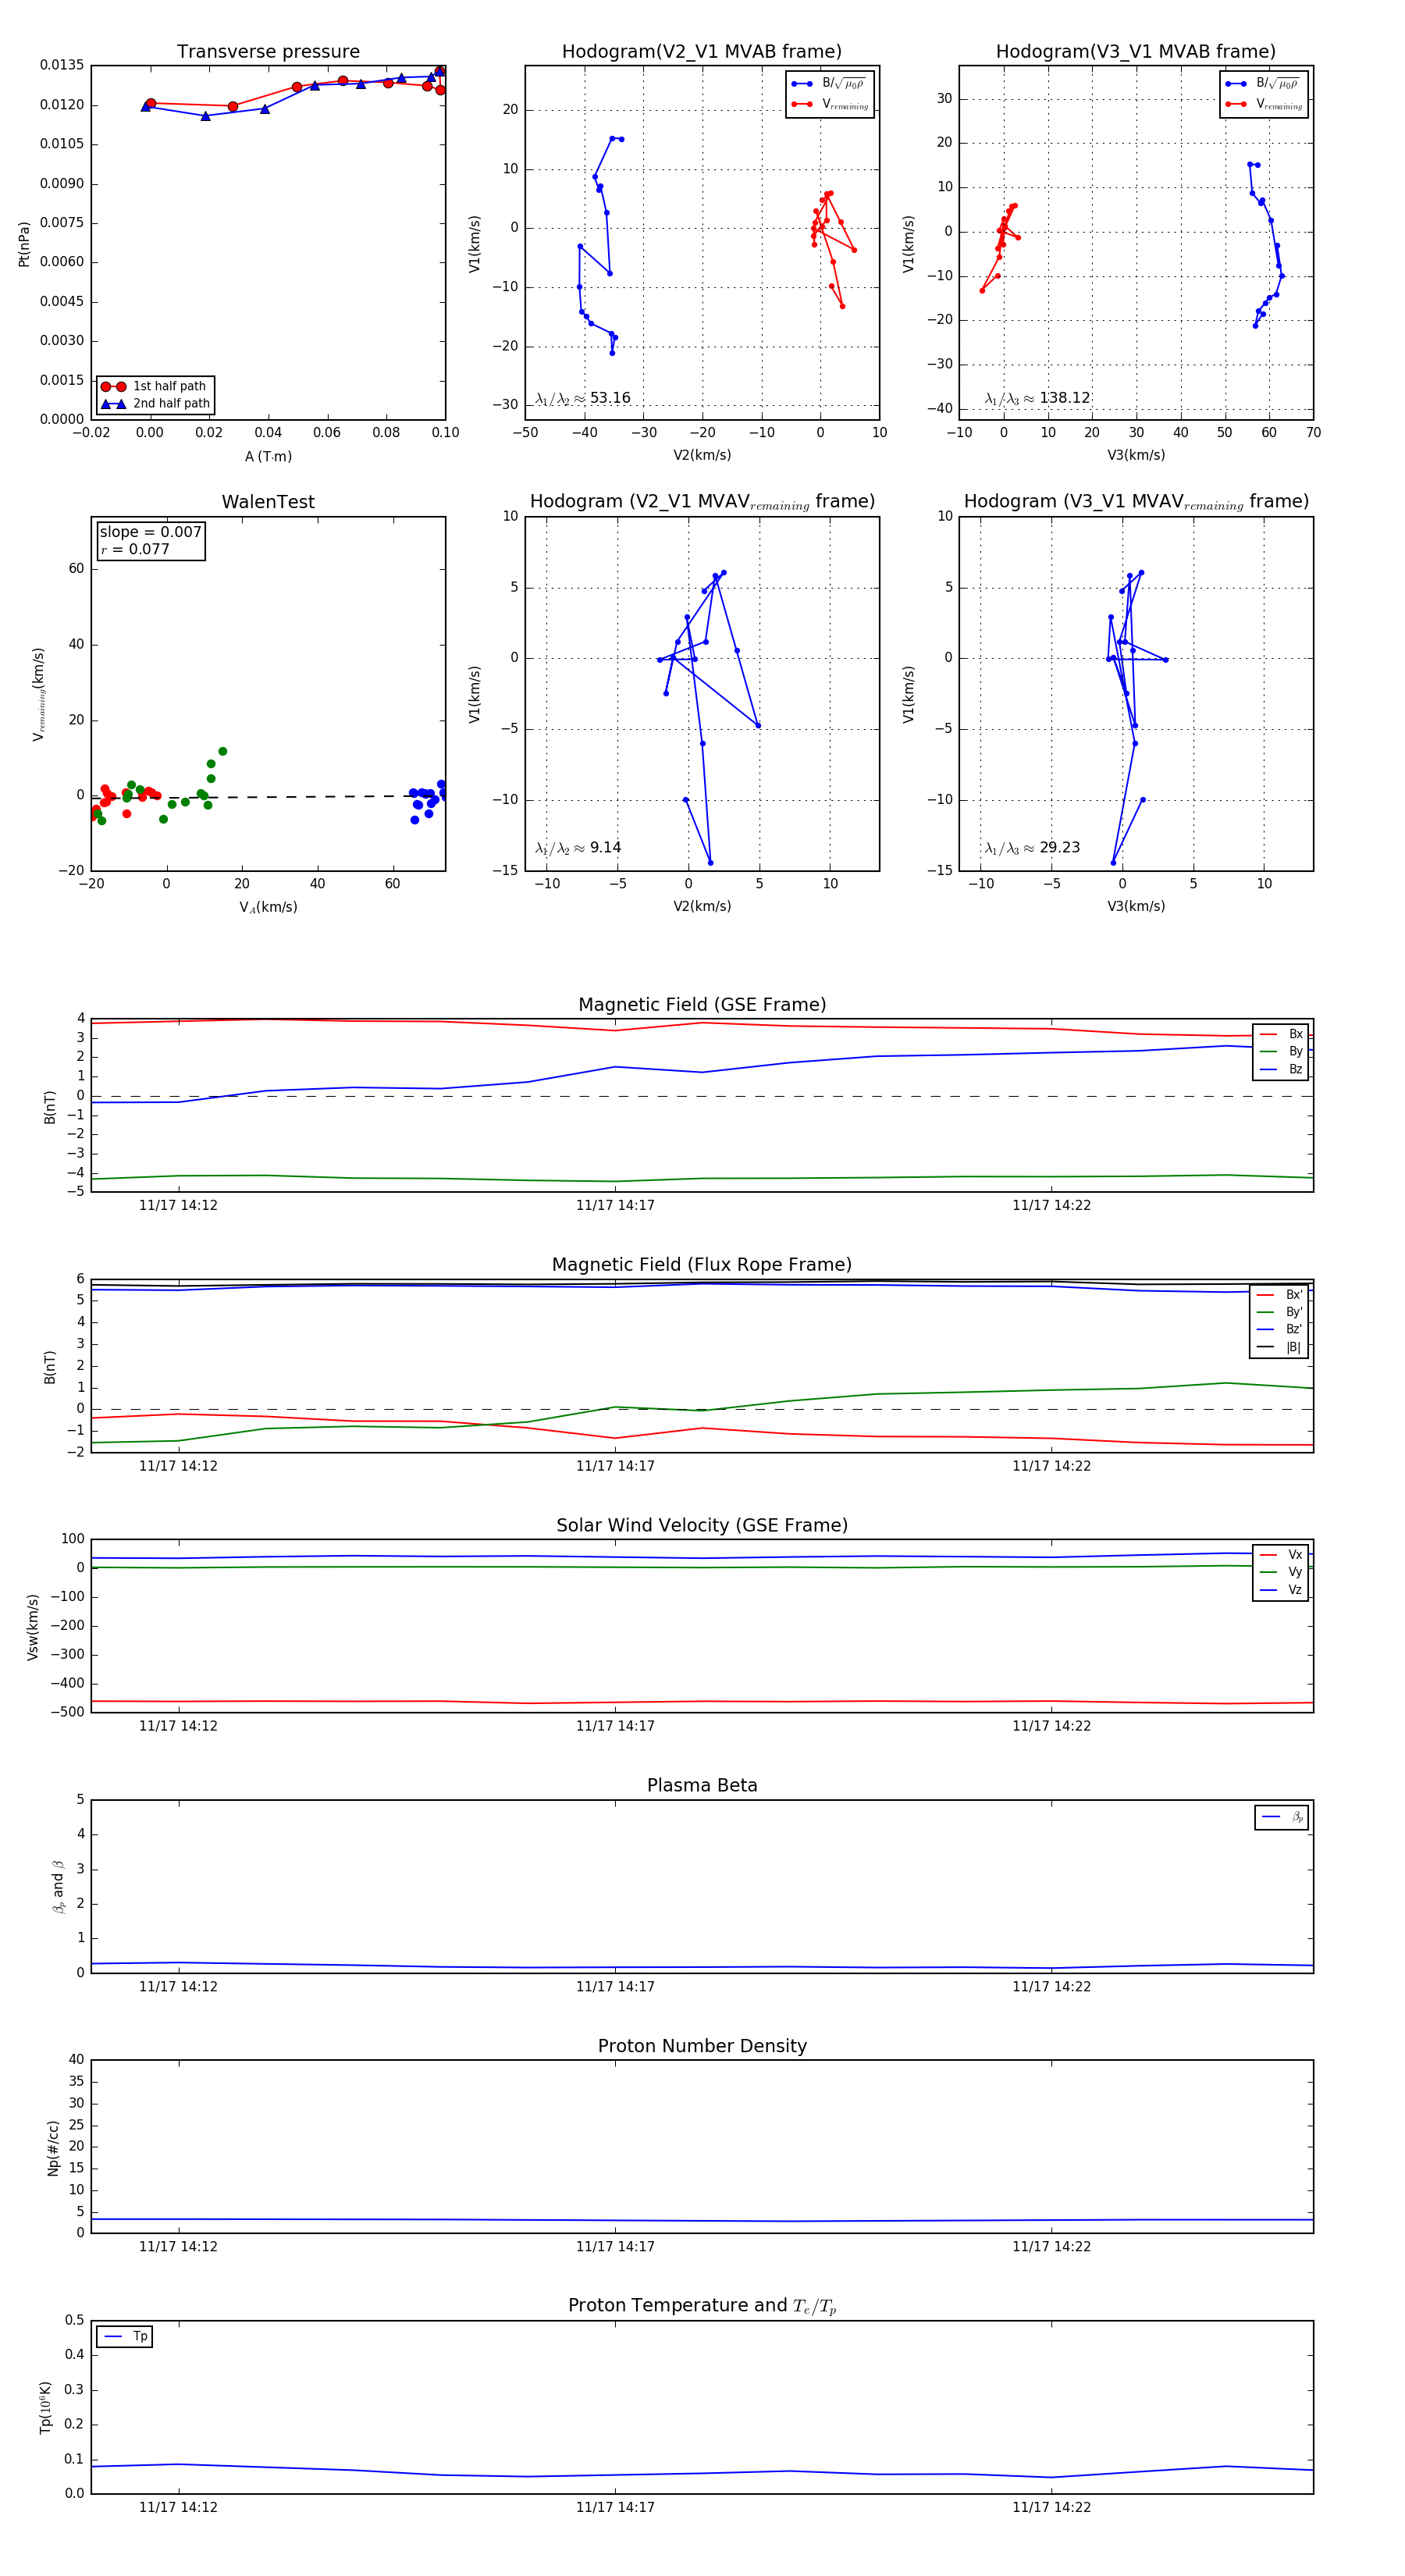Screen dimensions: 1405x2576
Task: Select the By legend entry in GSE plot
Action: click(1281, 1051)
